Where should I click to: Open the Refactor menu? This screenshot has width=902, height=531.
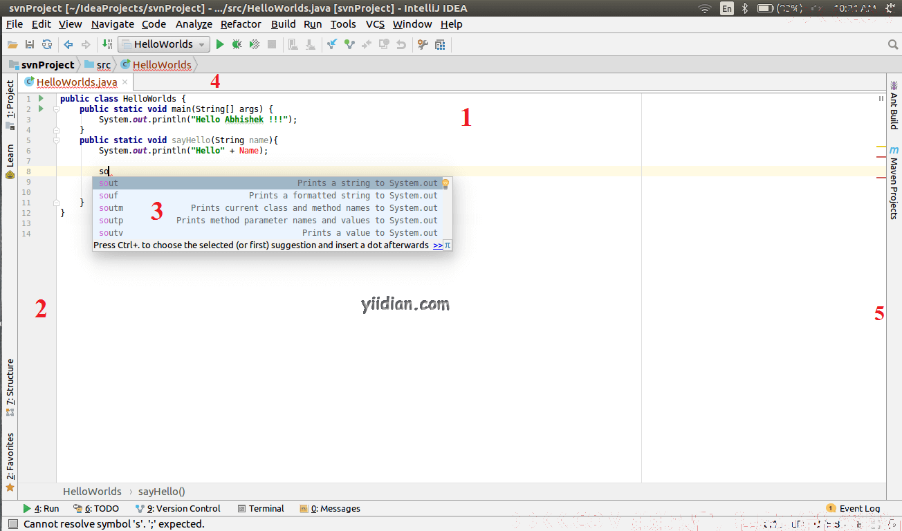[x=241, y=24]
